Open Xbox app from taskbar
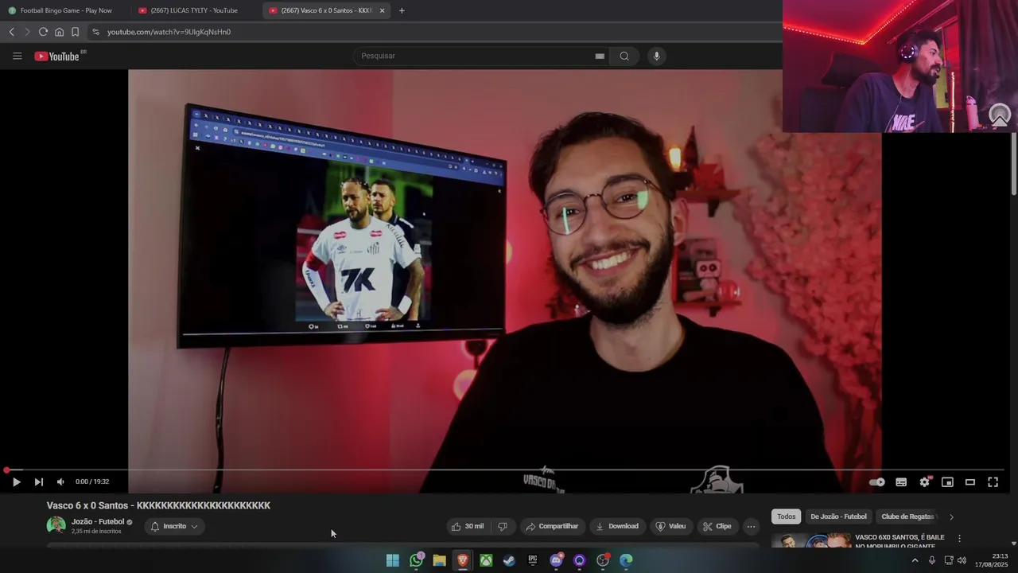 [486, 560]
